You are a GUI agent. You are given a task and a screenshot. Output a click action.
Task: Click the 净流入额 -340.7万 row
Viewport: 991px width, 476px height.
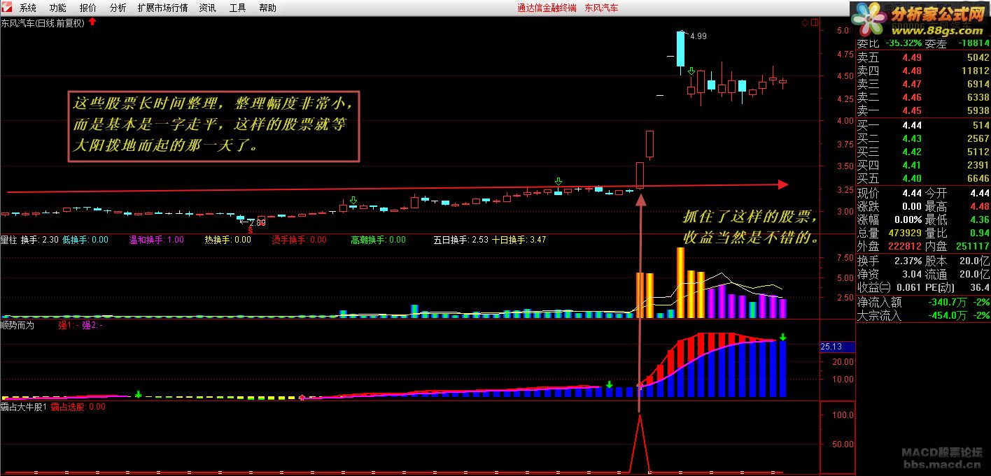(923, 302)
